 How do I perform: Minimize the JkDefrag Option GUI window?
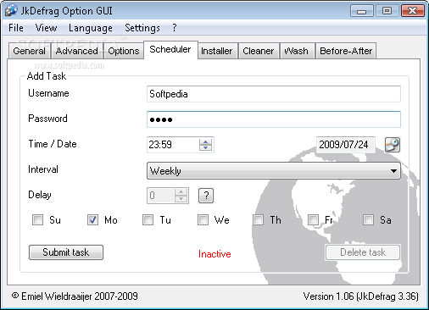(x=361, y=11)
